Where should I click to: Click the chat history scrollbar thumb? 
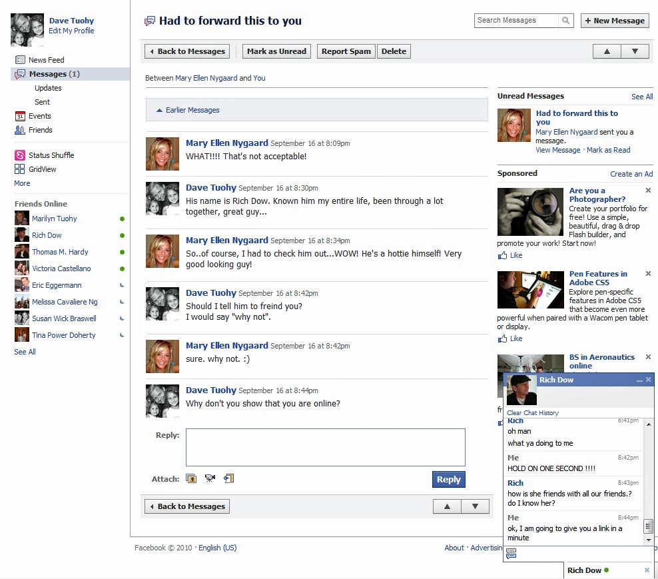point(649,526)
